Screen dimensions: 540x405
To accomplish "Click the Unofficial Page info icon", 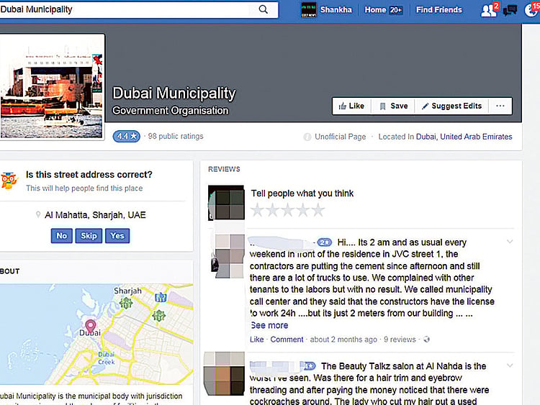I will [307, 137].
